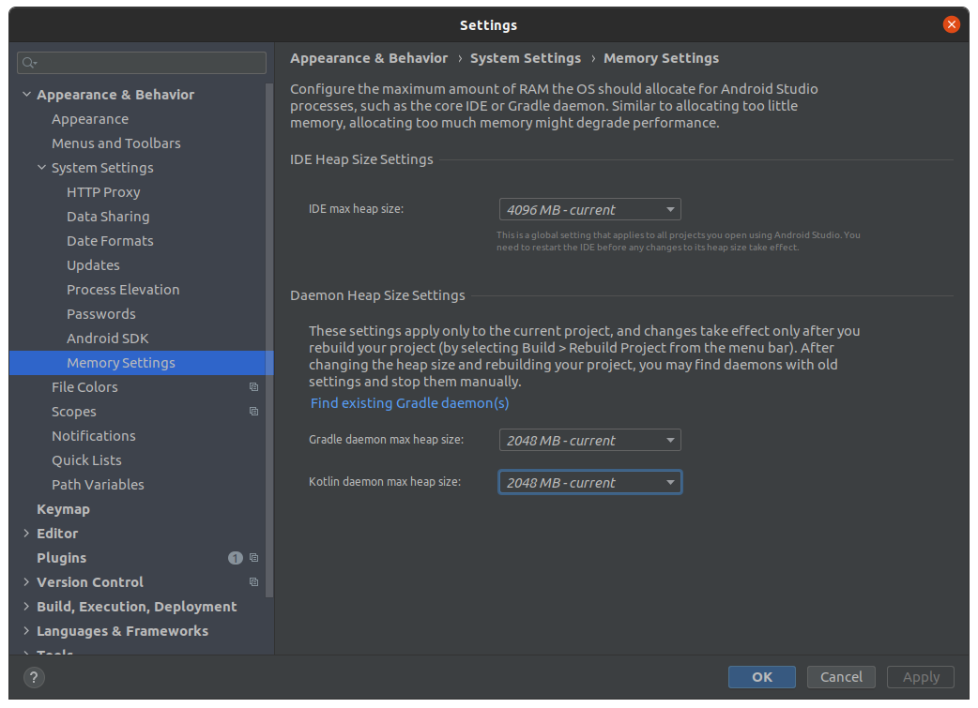The height and width of the screenshot is (708, 978).
Task: Open the Quick Lists settings page
Action: point(86,459)
